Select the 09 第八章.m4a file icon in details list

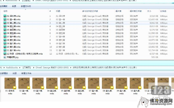[5, 44]
